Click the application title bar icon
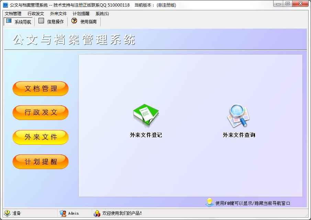This screenshot has height=220, width=311. click(5, 5)
